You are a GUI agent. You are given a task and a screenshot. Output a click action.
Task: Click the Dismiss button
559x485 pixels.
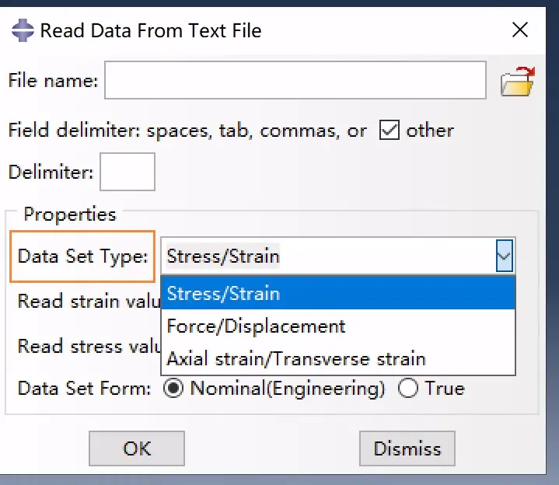[407, 448]
